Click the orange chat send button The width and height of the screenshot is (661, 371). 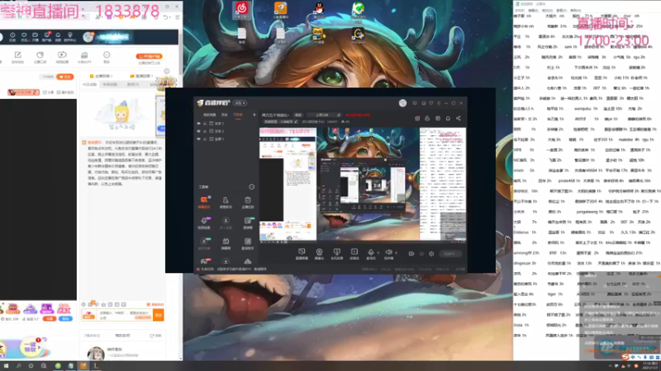pyautogui.click(x=159, y=315)
